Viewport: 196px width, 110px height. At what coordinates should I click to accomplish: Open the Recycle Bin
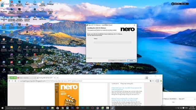(x=4, y=10)
